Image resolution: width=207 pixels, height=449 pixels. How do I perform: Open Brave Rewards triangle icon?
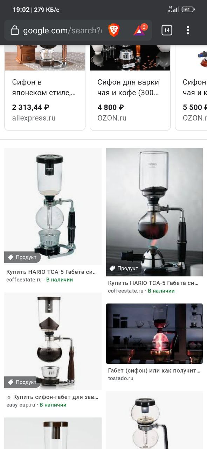(x=139, y=31)
